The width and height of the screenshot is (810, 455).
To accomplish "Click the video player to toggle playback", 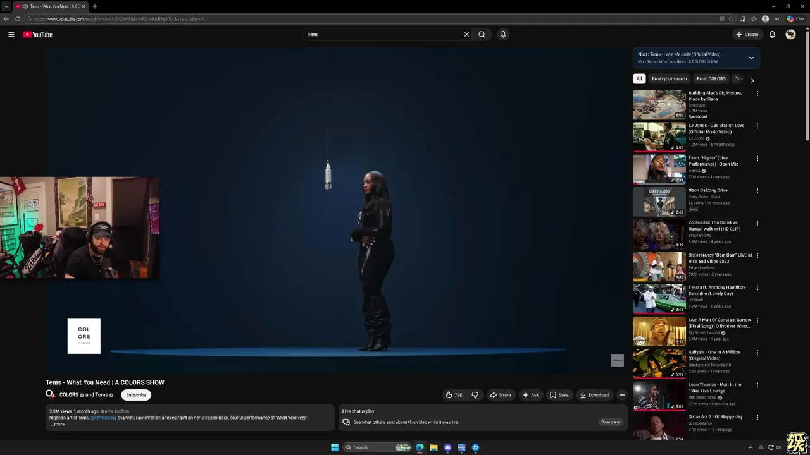I will (x=335, y=212).
